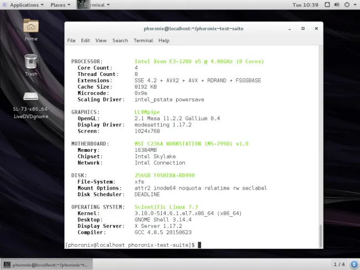Screen dimensions: 360x270
Task: Click the GNOME Shell 3.14.4 text
Action: 163,220
